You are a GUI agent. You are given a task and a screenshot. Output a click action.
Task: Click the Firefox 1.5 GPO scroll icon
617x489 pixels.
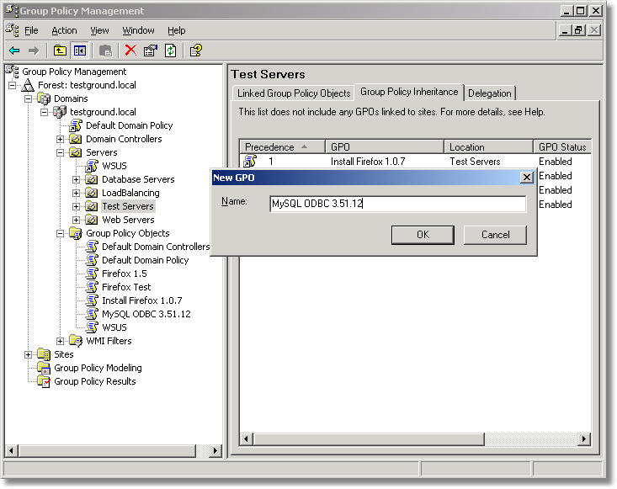point(92,274)
